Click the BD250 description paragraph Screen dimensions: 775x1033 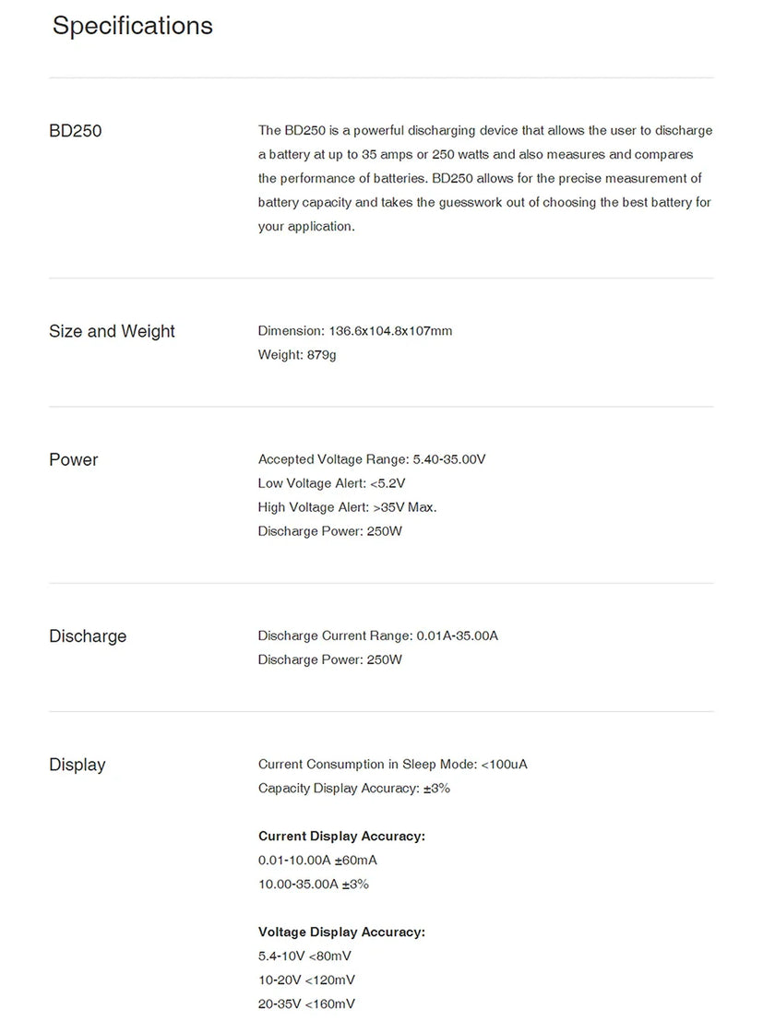(x=485, y=179)
